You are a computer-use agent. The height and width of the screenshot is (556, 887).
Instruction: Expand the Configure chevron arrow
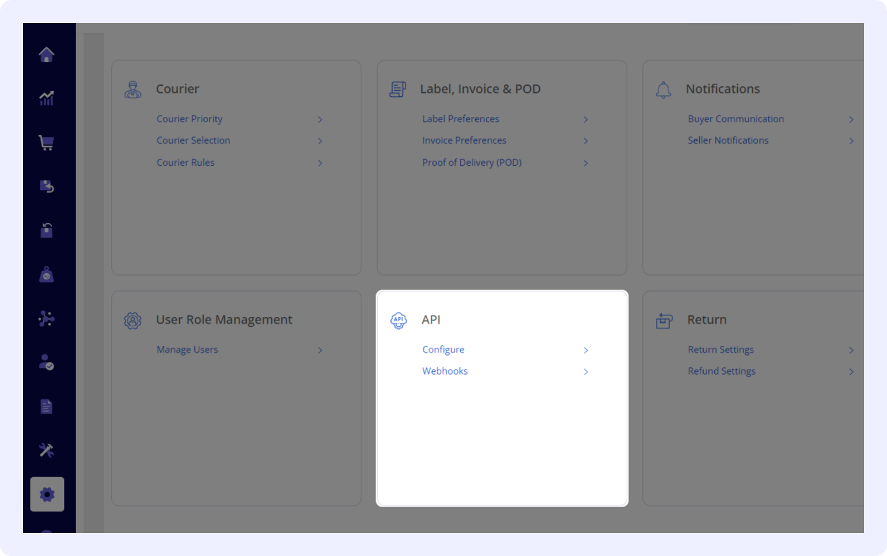coord(586,350)
